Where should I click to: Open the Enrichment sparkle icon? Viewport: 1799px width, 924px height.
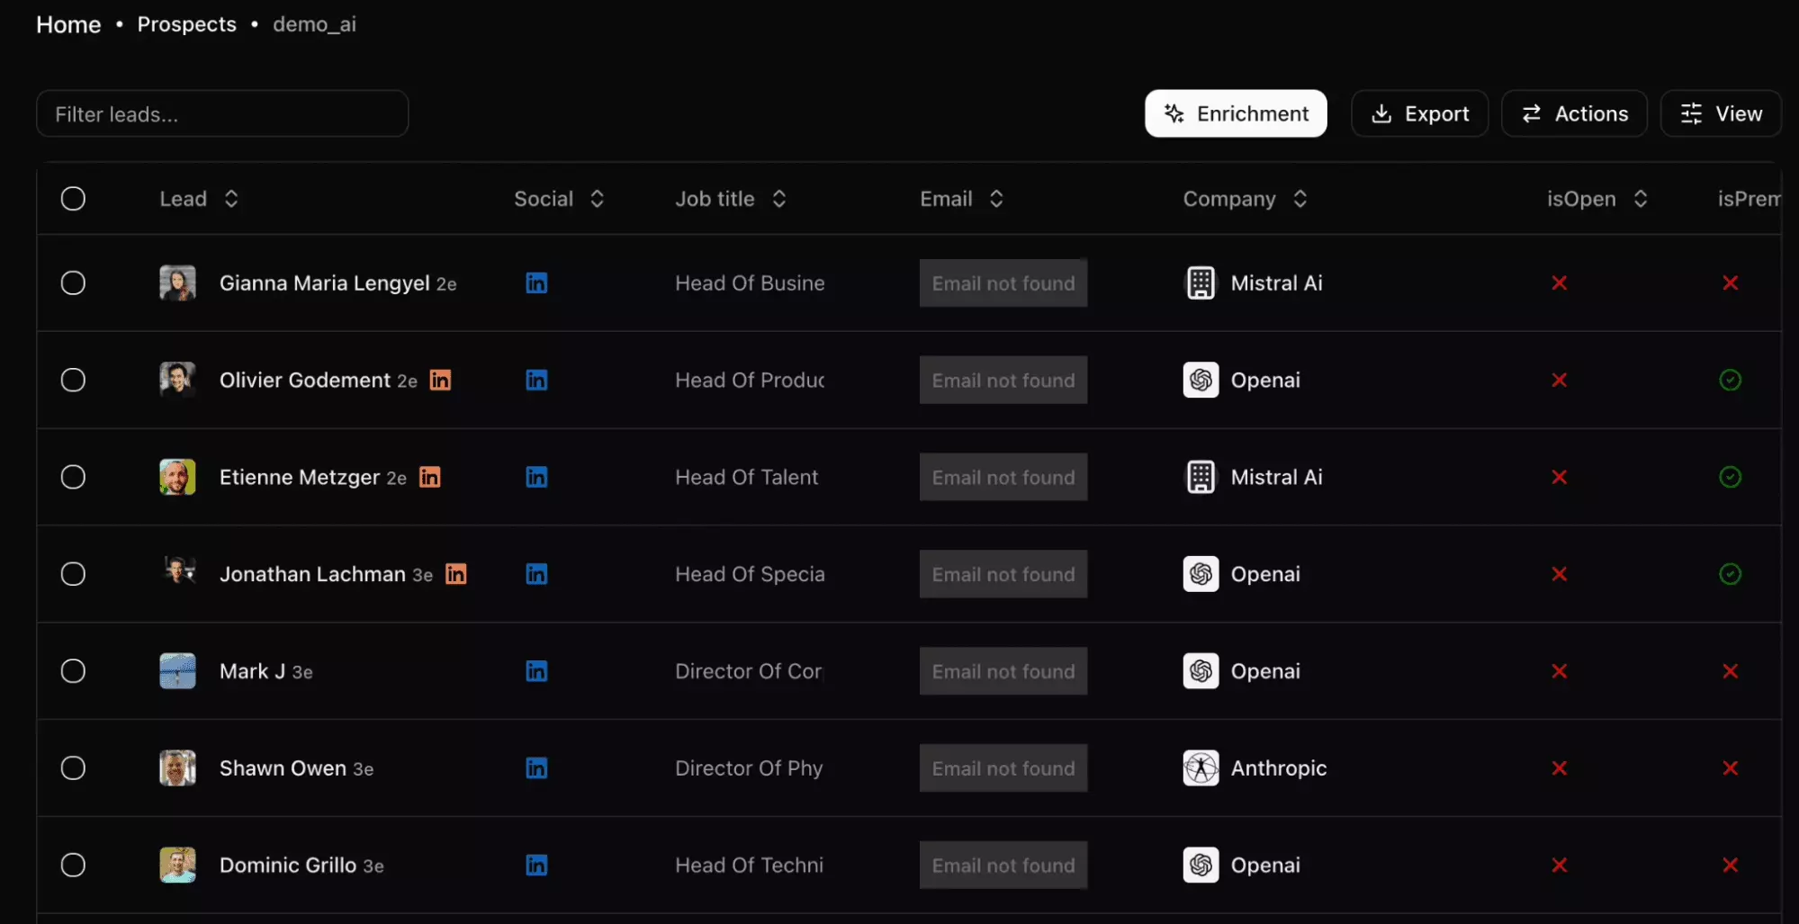(1173, 113)
